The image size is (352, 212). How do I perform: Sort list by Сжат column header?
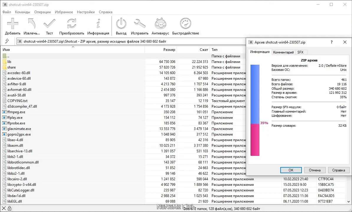coord(193,50)
